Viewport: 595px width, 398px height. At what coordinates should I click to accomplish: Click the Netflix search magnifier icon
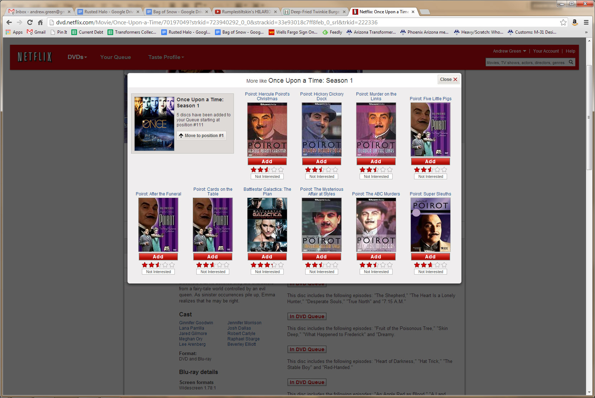pyautogui.click(x=571, y=62)
